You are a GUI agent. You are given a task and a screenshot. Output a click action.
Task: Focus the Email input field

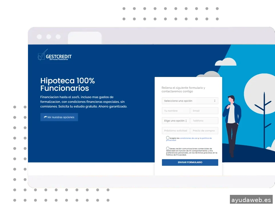(x=204, y=111)
